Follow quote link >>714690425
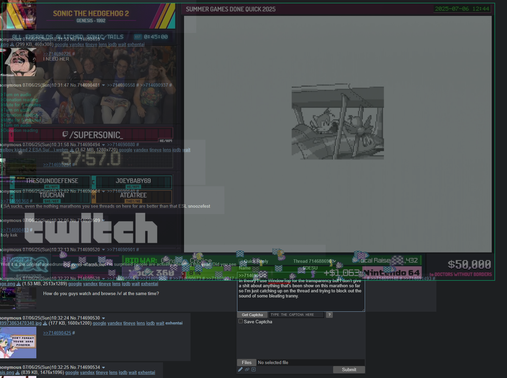This screenshot has height=378, width=507. (x=57, y=333)
